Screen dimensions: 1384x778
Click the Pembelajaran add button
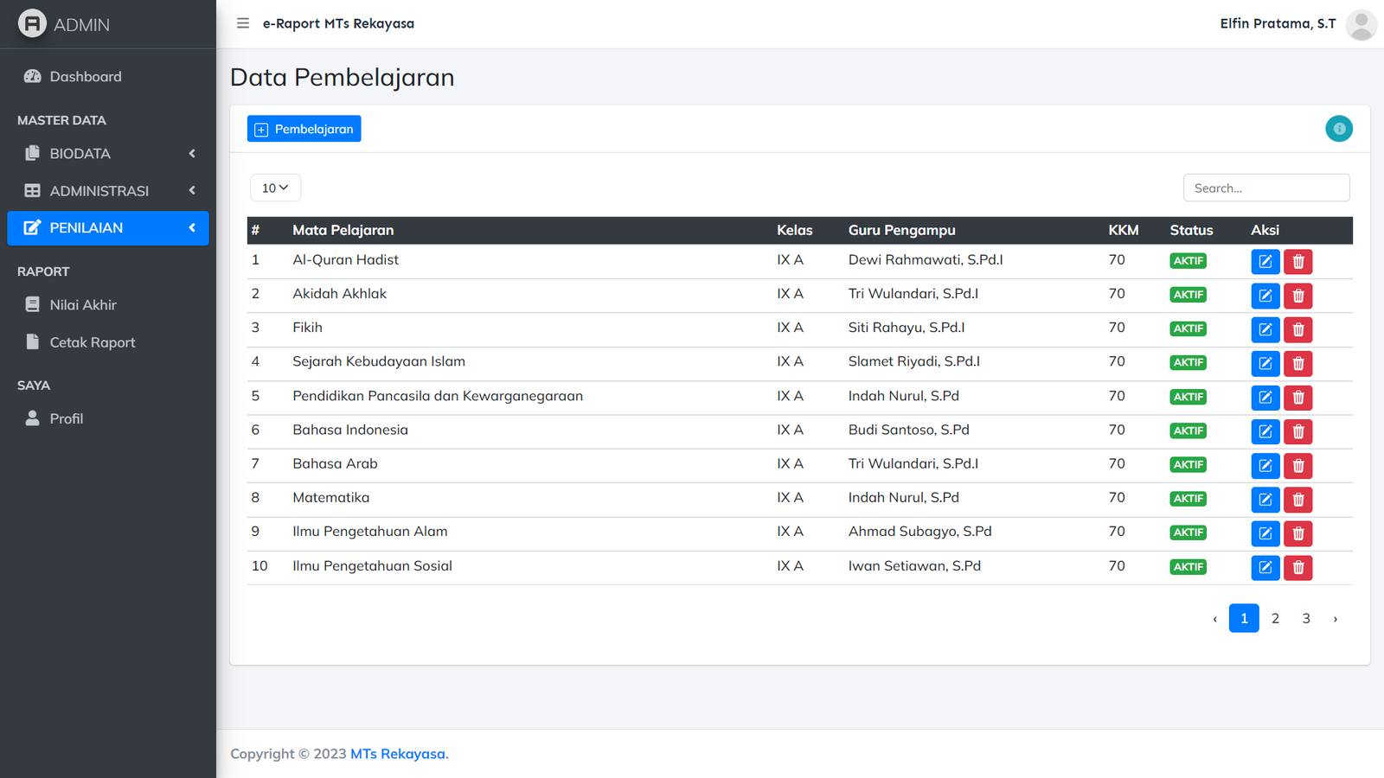click(x=304, y=129)
